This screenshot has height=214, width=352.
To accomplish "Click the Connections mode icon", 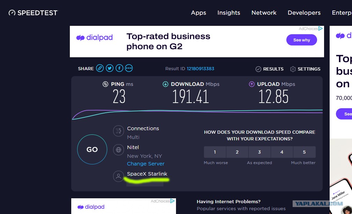I will click(x=118, y=131).
